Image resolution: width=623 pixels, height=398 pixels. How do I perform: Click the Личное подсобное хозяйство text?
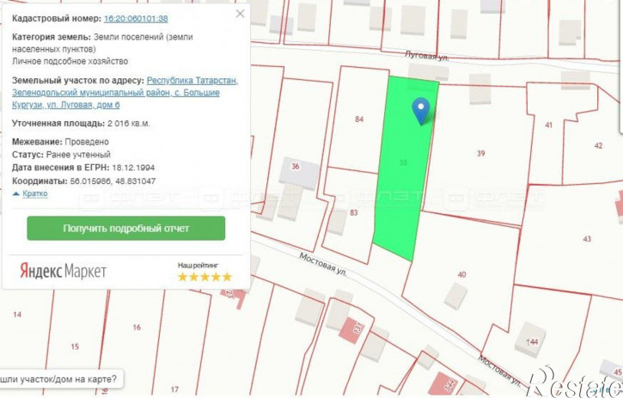point(70,61)
